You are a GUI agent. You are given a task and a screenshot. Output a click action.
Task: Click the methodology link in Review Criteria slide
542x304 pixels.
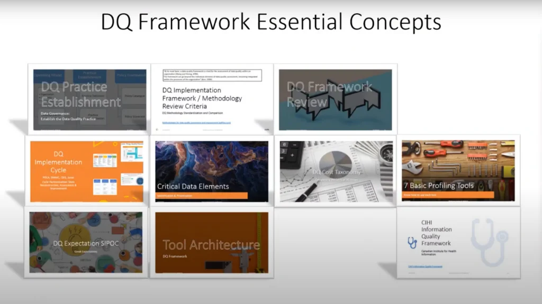click(x=196, y=123)
